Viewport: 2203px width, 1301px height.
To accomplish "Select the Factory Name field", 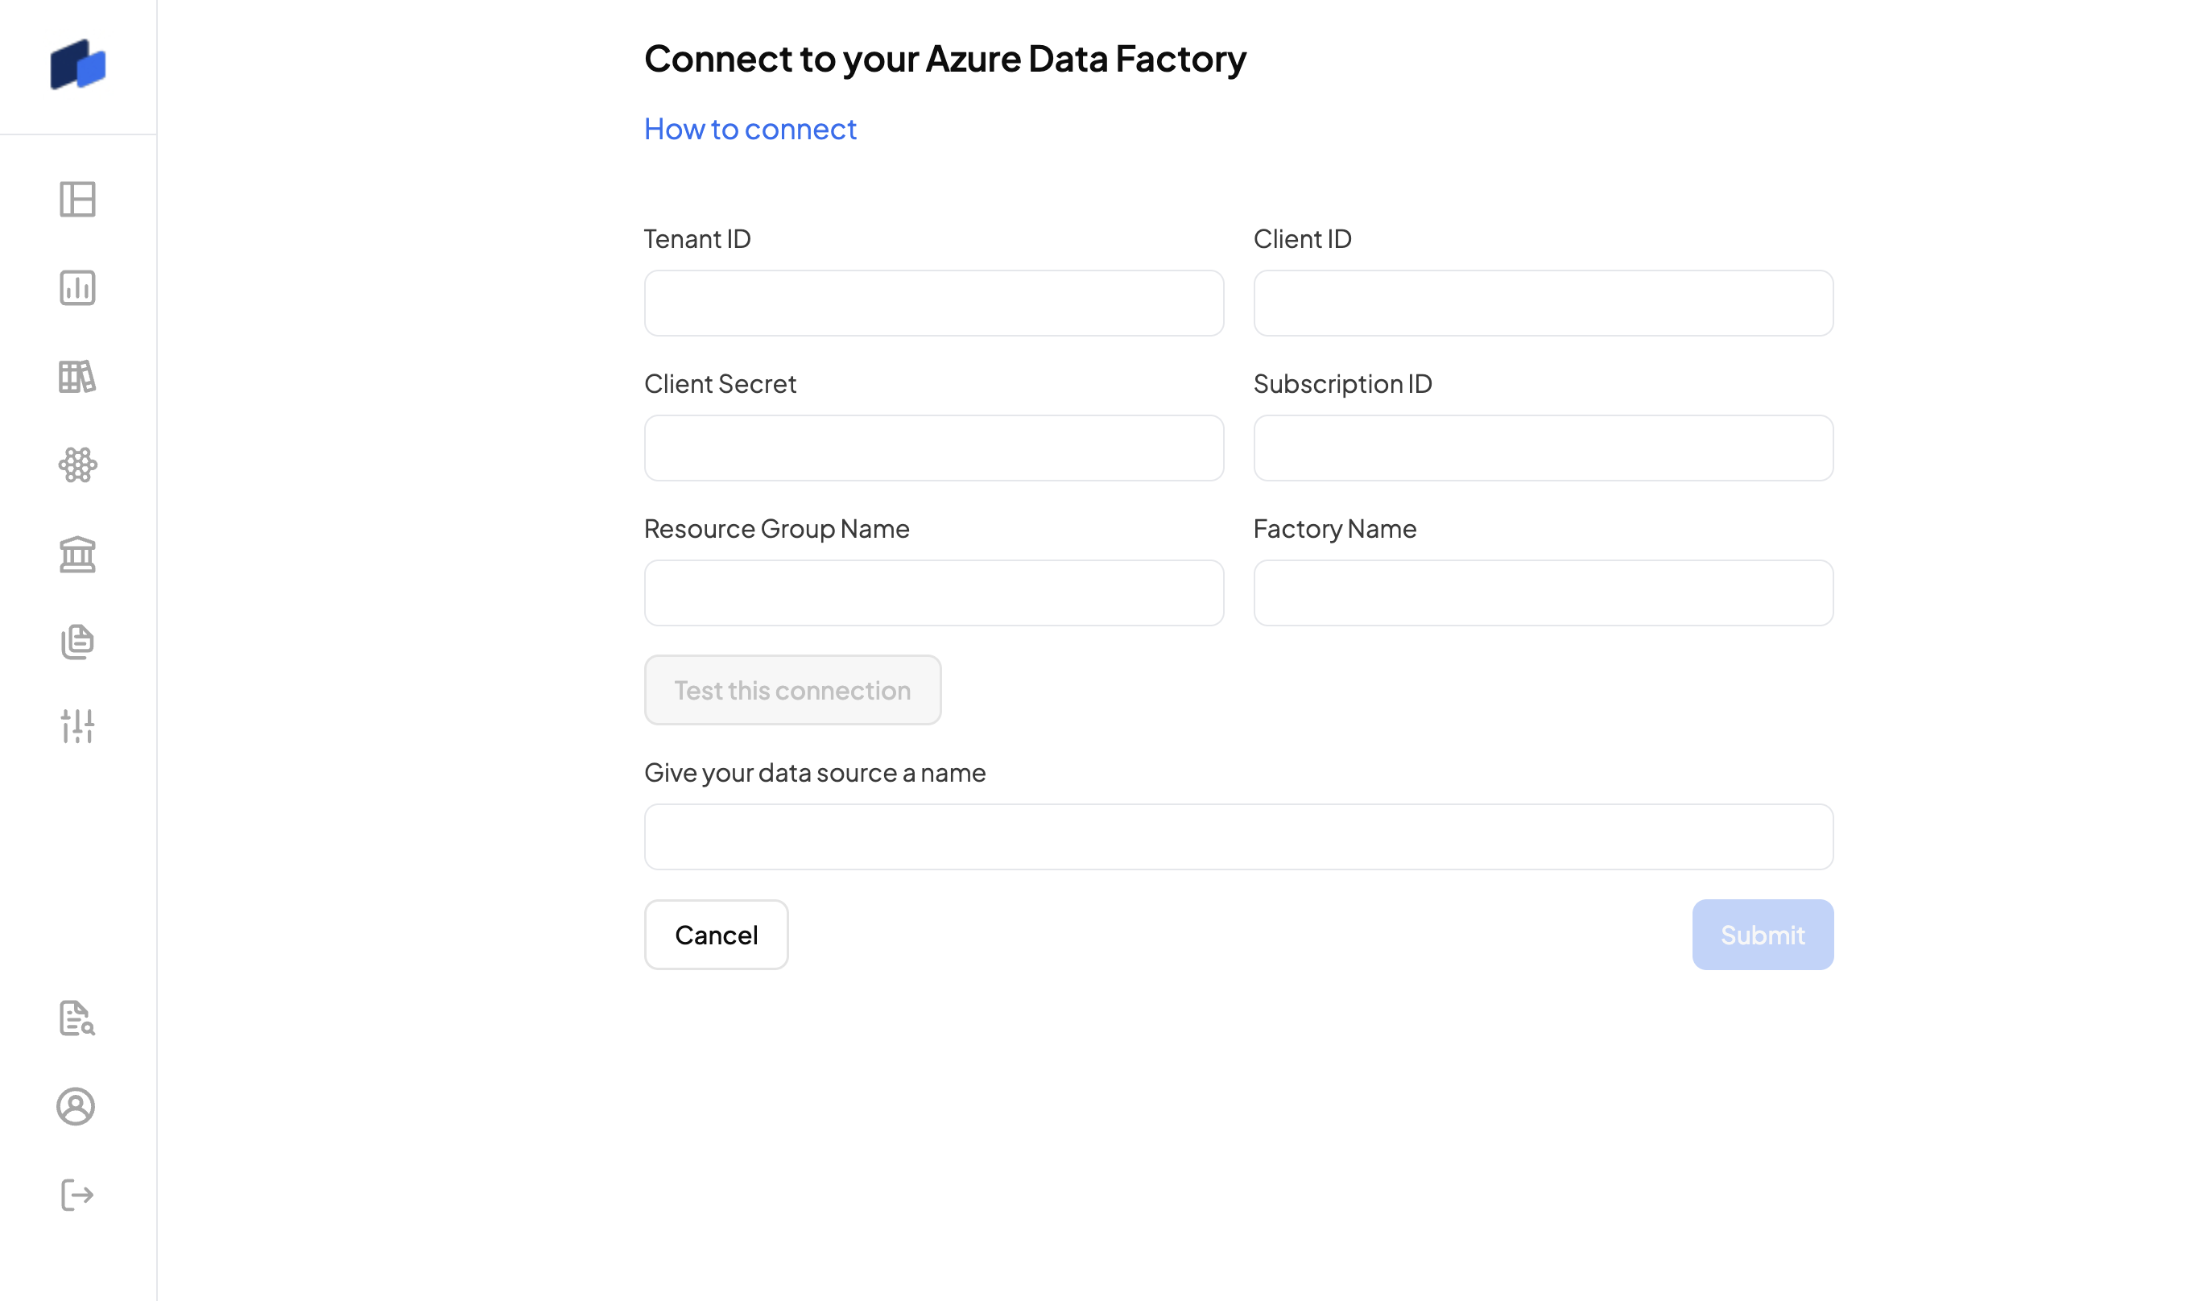I will 1543,593.
